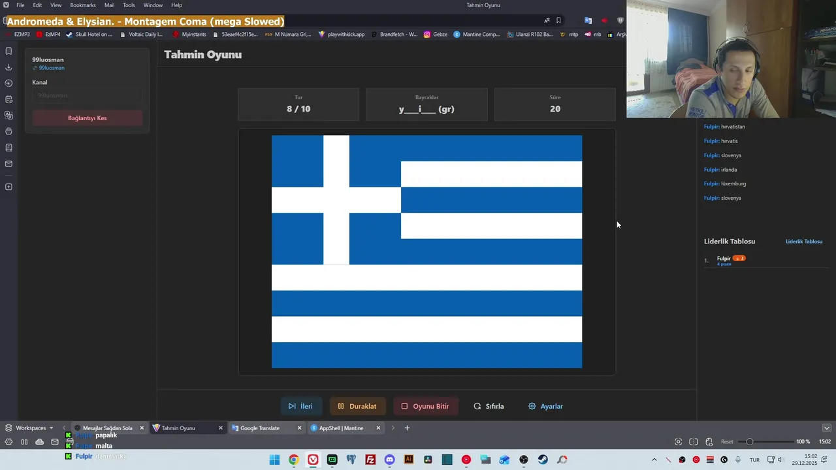Bookmark this page icon in address bar
Viewport: 836px width, 470px height.
[558, 20]
